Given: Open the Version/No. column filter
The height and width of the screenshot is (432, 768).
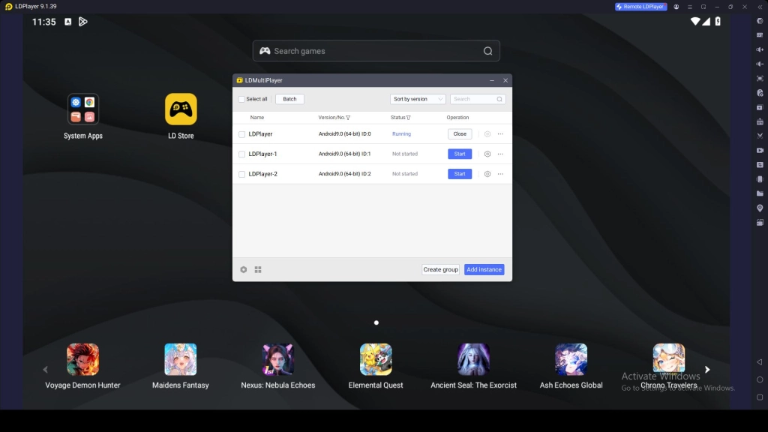Looking at the screenshot, I should pyautogui.click(x=348, y=118).
